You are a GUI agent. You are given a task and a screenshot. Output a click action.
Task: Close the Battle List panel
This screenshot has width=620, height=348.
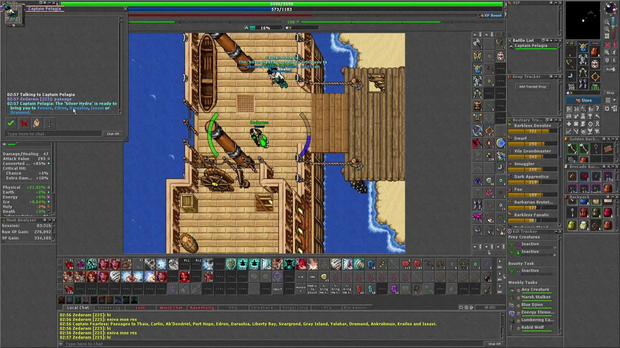pos(560,41)
